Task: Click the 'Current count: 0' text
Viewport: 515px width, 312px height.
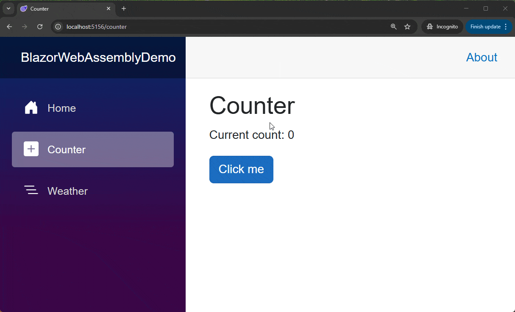Action: coord(252,135)
